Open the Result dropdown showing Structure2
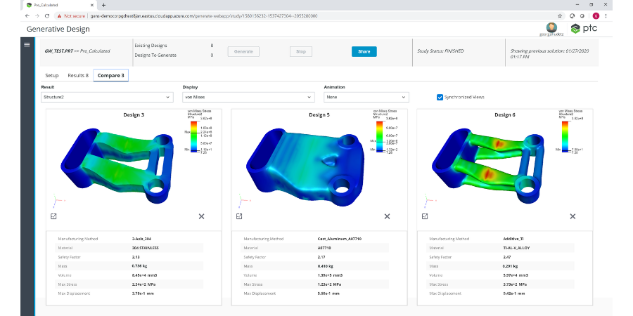The height and width of the screenshot is (316, 633). point(107,98)
